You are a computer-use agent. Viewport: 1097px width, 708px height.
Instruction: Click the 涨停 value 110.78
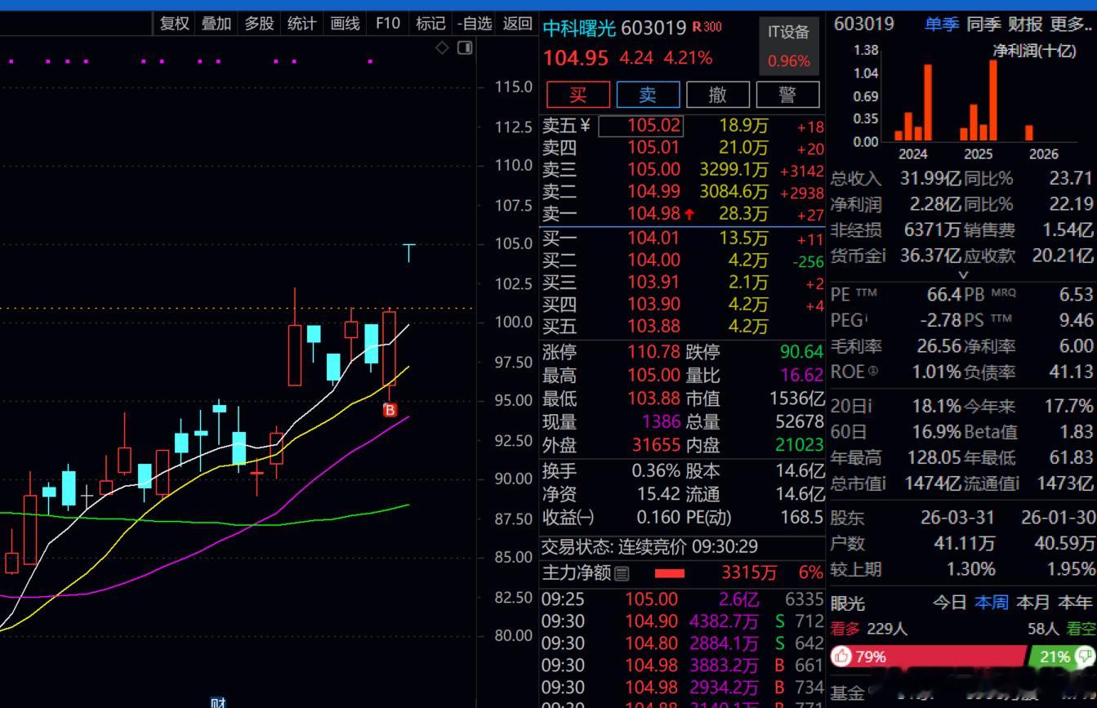[653, 352]
